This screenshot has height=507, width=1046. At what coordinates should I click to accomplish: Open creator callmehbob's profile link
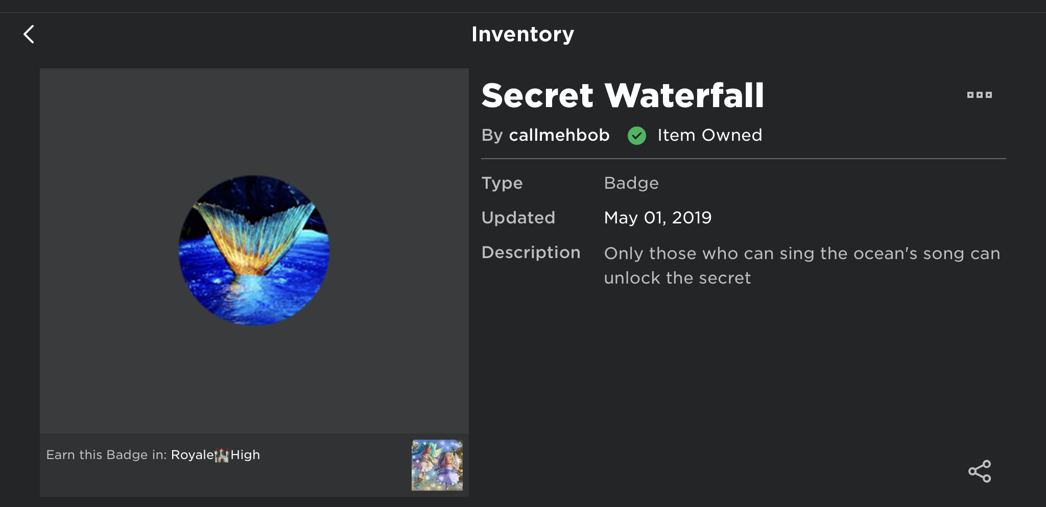click(x=559, y=135)
